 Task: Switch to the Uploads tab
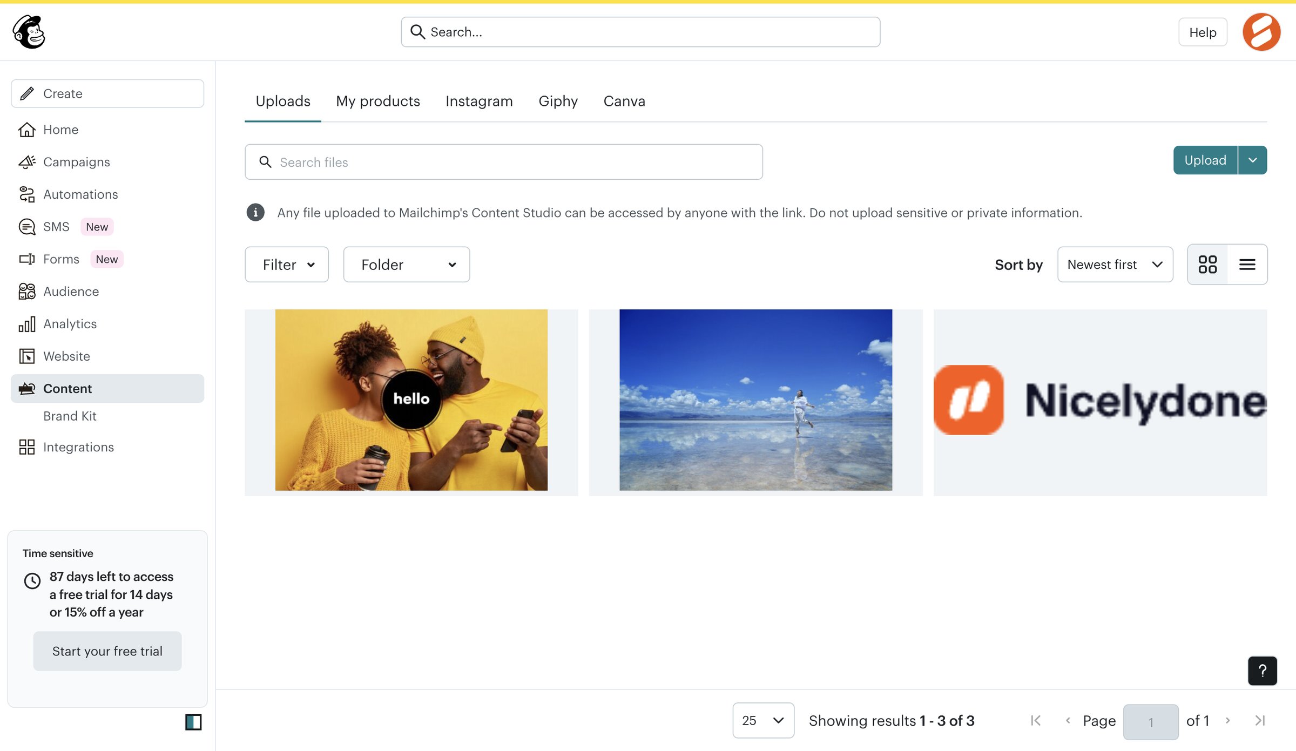tap(283, 102)
